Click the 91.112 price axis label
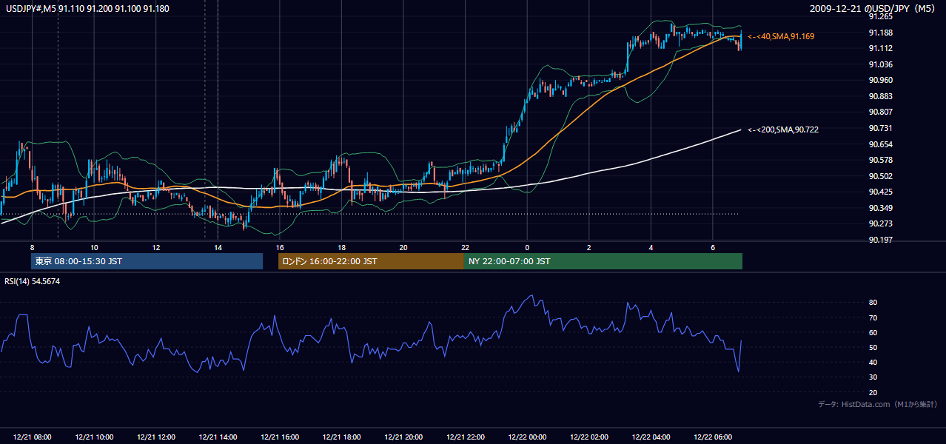This screenshot has height=444, width=946. pyautogui.click(x=881, y=48)
